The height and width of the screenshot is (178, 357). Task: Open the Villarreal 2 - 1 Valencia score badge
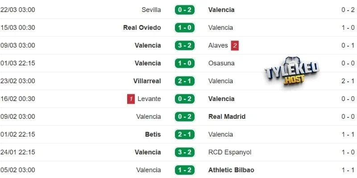(x=184, y=81)
